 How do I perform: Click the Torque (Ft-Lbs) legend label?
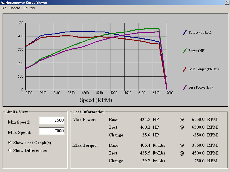click(x=200, y=32)
